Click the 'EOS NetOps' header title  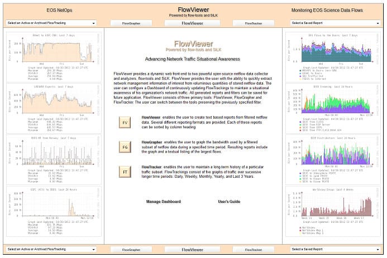tap(59, 10)
